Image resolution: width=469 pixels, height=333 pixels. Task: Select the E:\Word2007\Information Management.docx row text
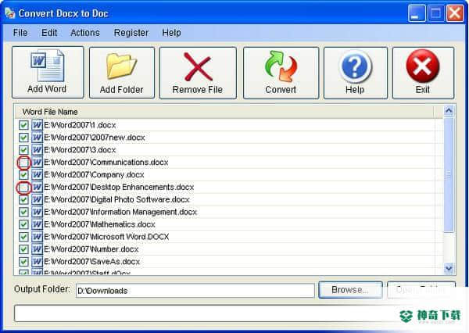[x=120, y=212]
